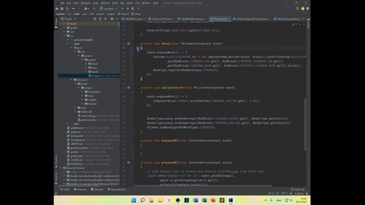The image size is (365, 205).
Task: Click the Run with Coverage icon
Action: (133, 9)
